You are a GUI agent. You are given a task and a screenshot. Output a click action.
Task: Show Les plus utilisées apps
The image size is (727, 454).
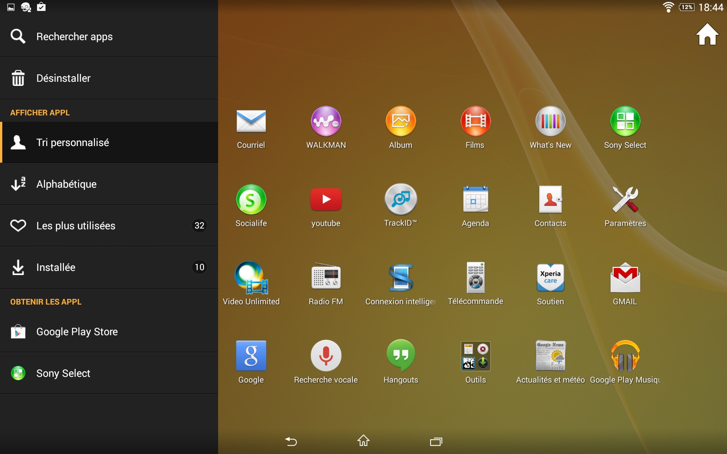coord(109,226)
